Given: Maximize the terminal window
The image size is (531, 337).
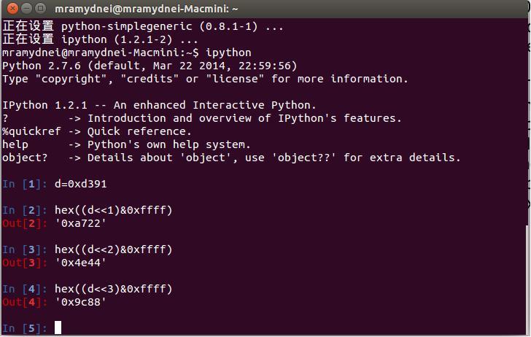Looking at the screenshot, I should (x=39, y=8).
